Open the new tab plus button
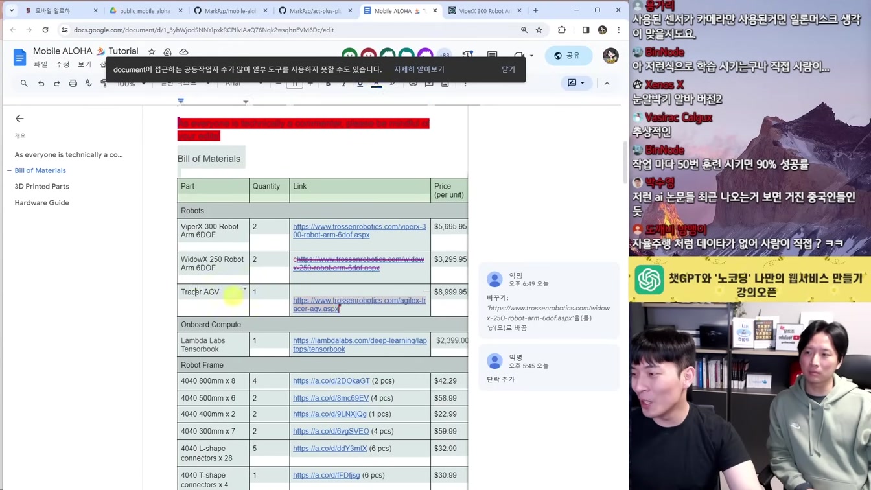 pos(535,10)
